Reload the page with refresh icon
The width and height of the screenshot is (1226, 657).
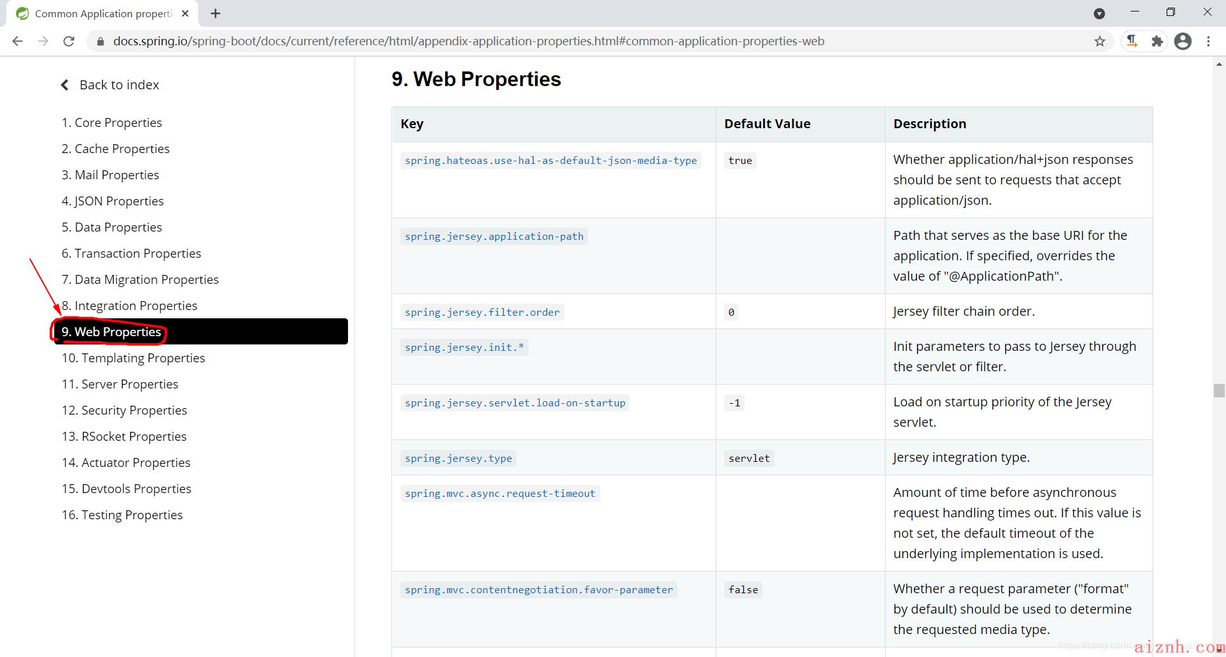tap(68, 41)
